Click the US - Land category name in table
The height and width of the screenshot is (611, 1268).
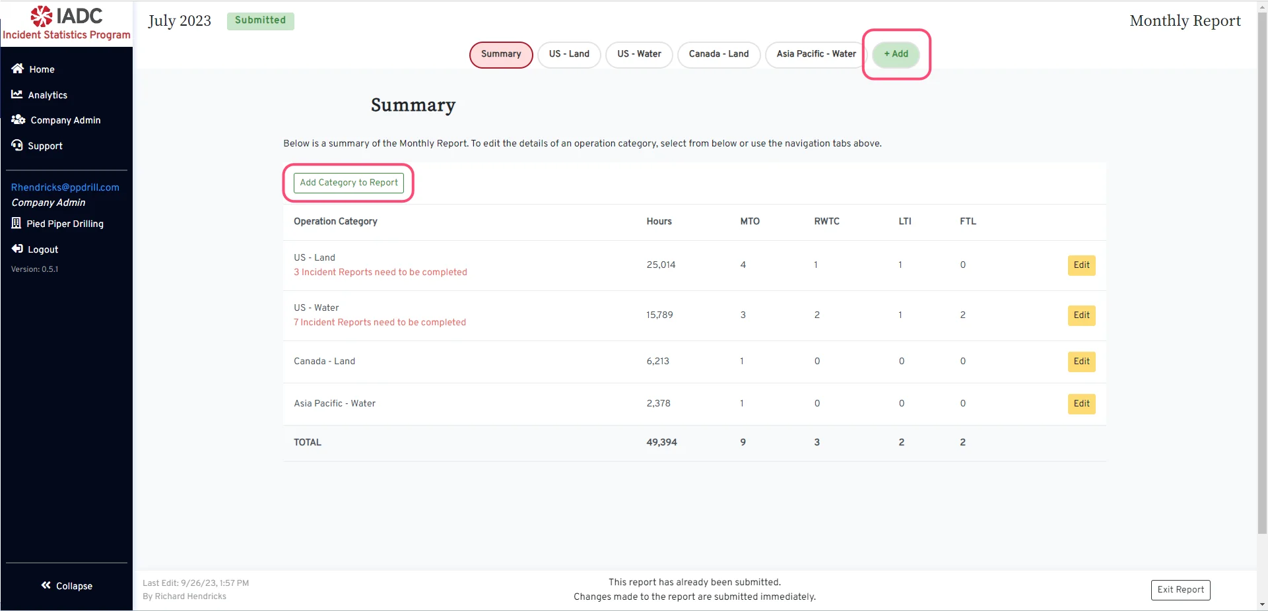pos(314,258)
